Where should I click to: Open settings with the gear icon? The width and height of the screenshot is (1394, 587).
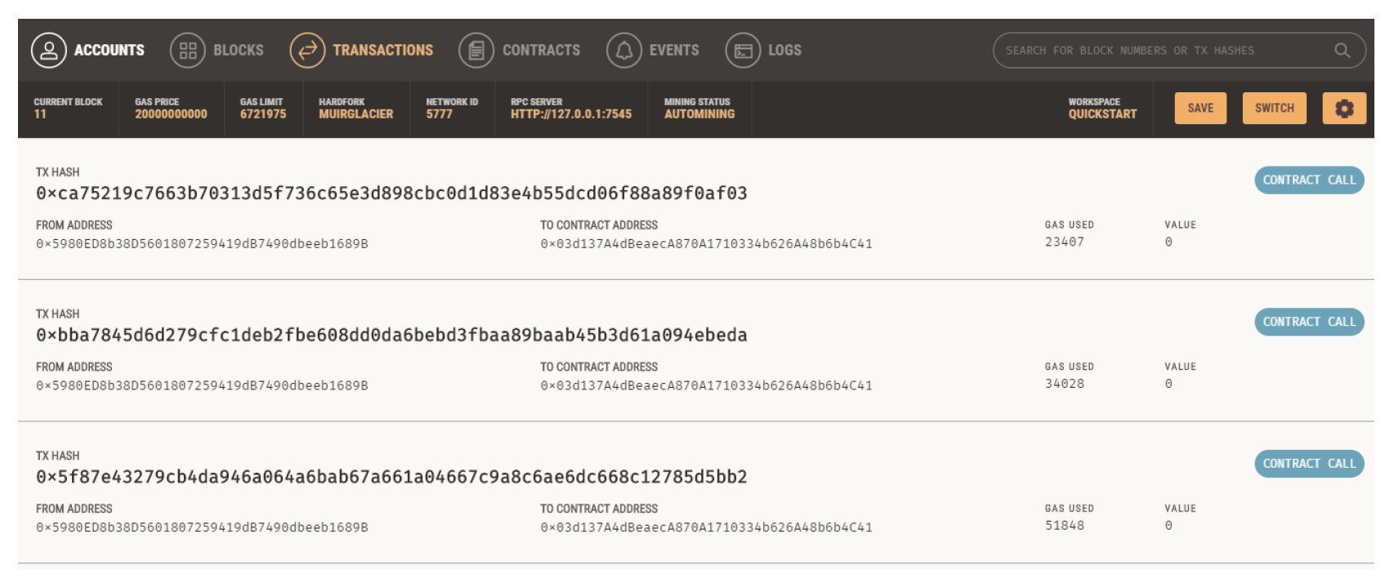click(1344, 109)
